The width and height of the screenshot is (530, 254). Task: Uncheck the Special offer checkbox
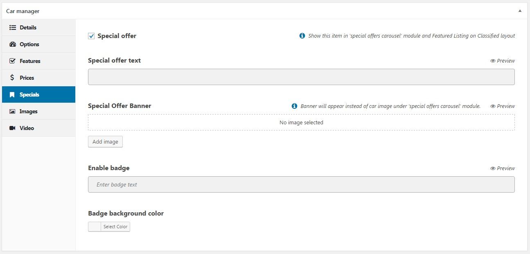[x=91, y=36]
